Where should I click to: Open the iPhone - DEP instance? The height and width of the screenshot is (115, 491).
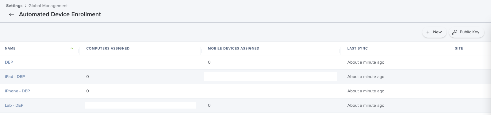17,91
